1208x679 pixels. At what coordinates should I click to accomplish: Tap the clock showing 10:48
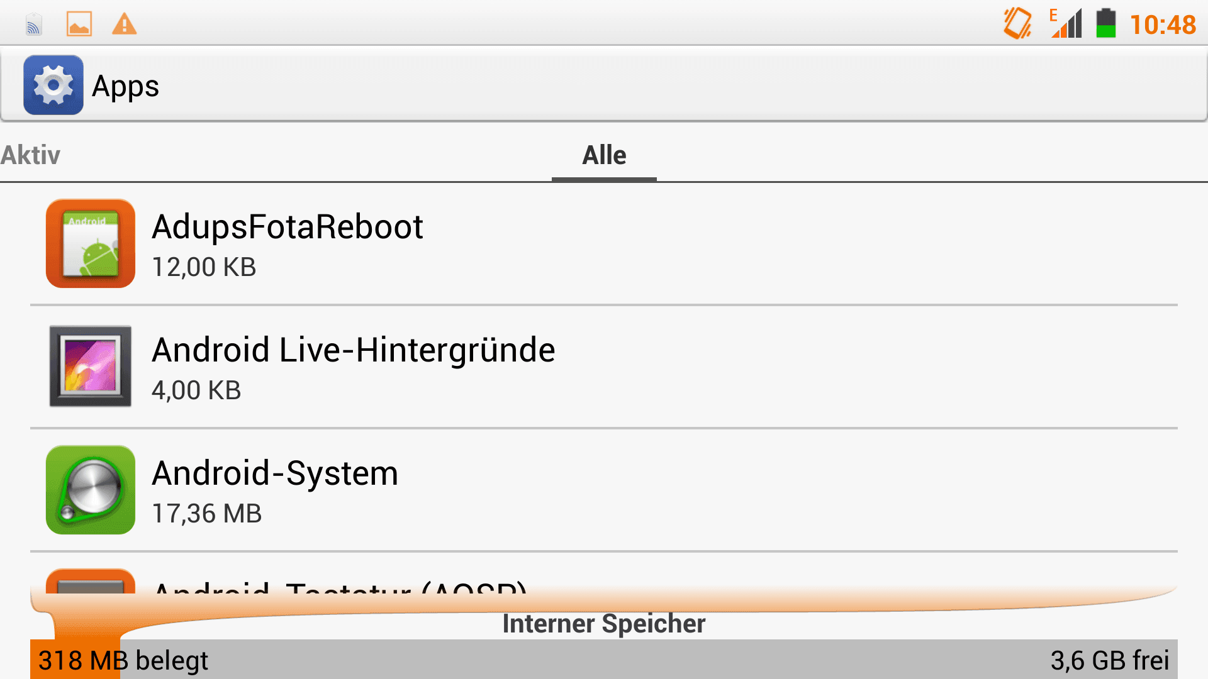tap(1163, 25)
